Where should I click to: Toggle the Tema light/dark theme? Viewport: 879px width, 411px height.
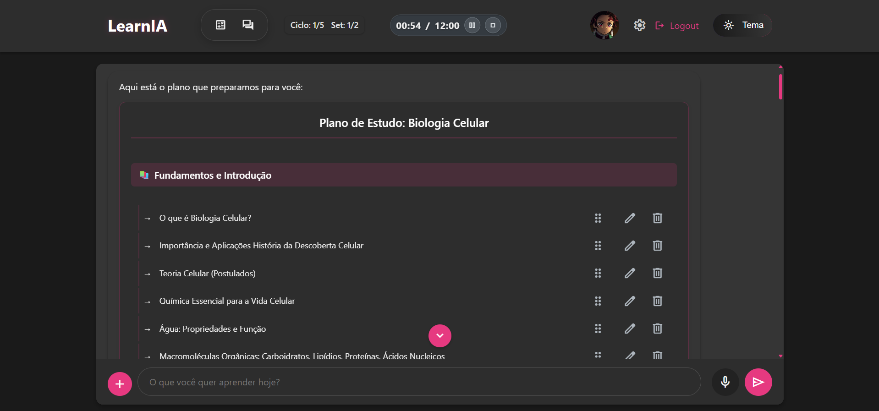tap(742, 25)
